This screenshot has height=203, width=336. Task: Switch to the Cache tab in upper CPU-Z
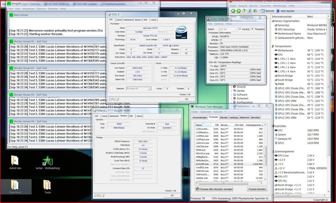[x=119, y=20]
